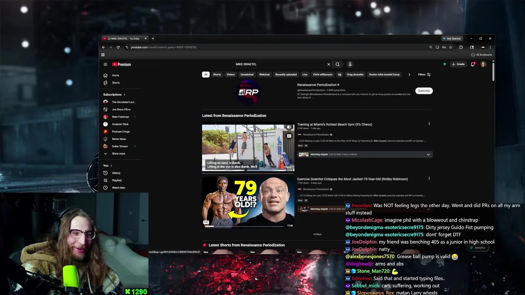Open the Renaissance Periodization RP channel avatar
The image size is (525, 295).
tap(249, 92)
